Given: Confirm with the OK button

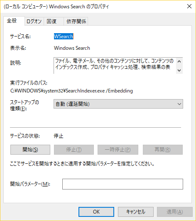Looking at the screenshot, I should (96, 212).
